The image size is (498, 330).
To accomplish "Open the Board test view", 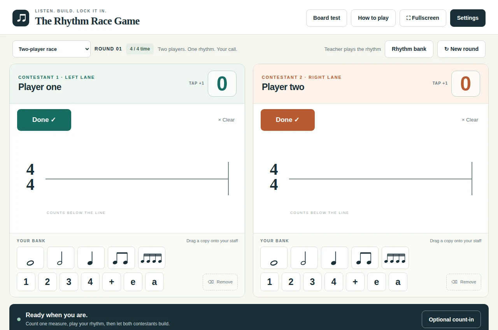I will click(326, 18).
